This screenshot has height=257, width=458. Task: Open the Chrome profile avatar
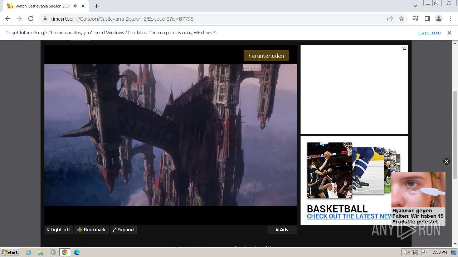439,19
